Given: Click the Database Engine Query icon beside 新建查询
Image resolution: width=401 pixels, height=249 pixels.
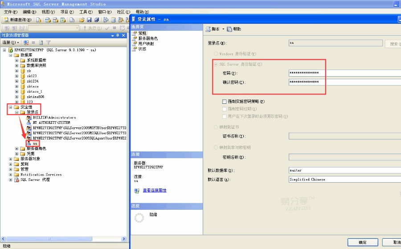Looking at the screenshot, I should (x=39, y=20).
